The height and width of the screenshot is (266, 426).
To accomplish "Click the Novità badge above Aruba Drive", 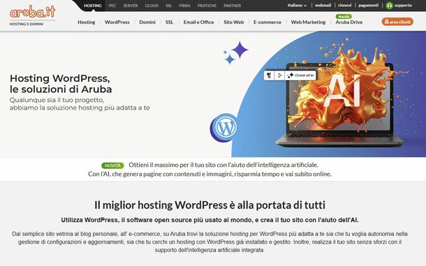I will [344, 17].
